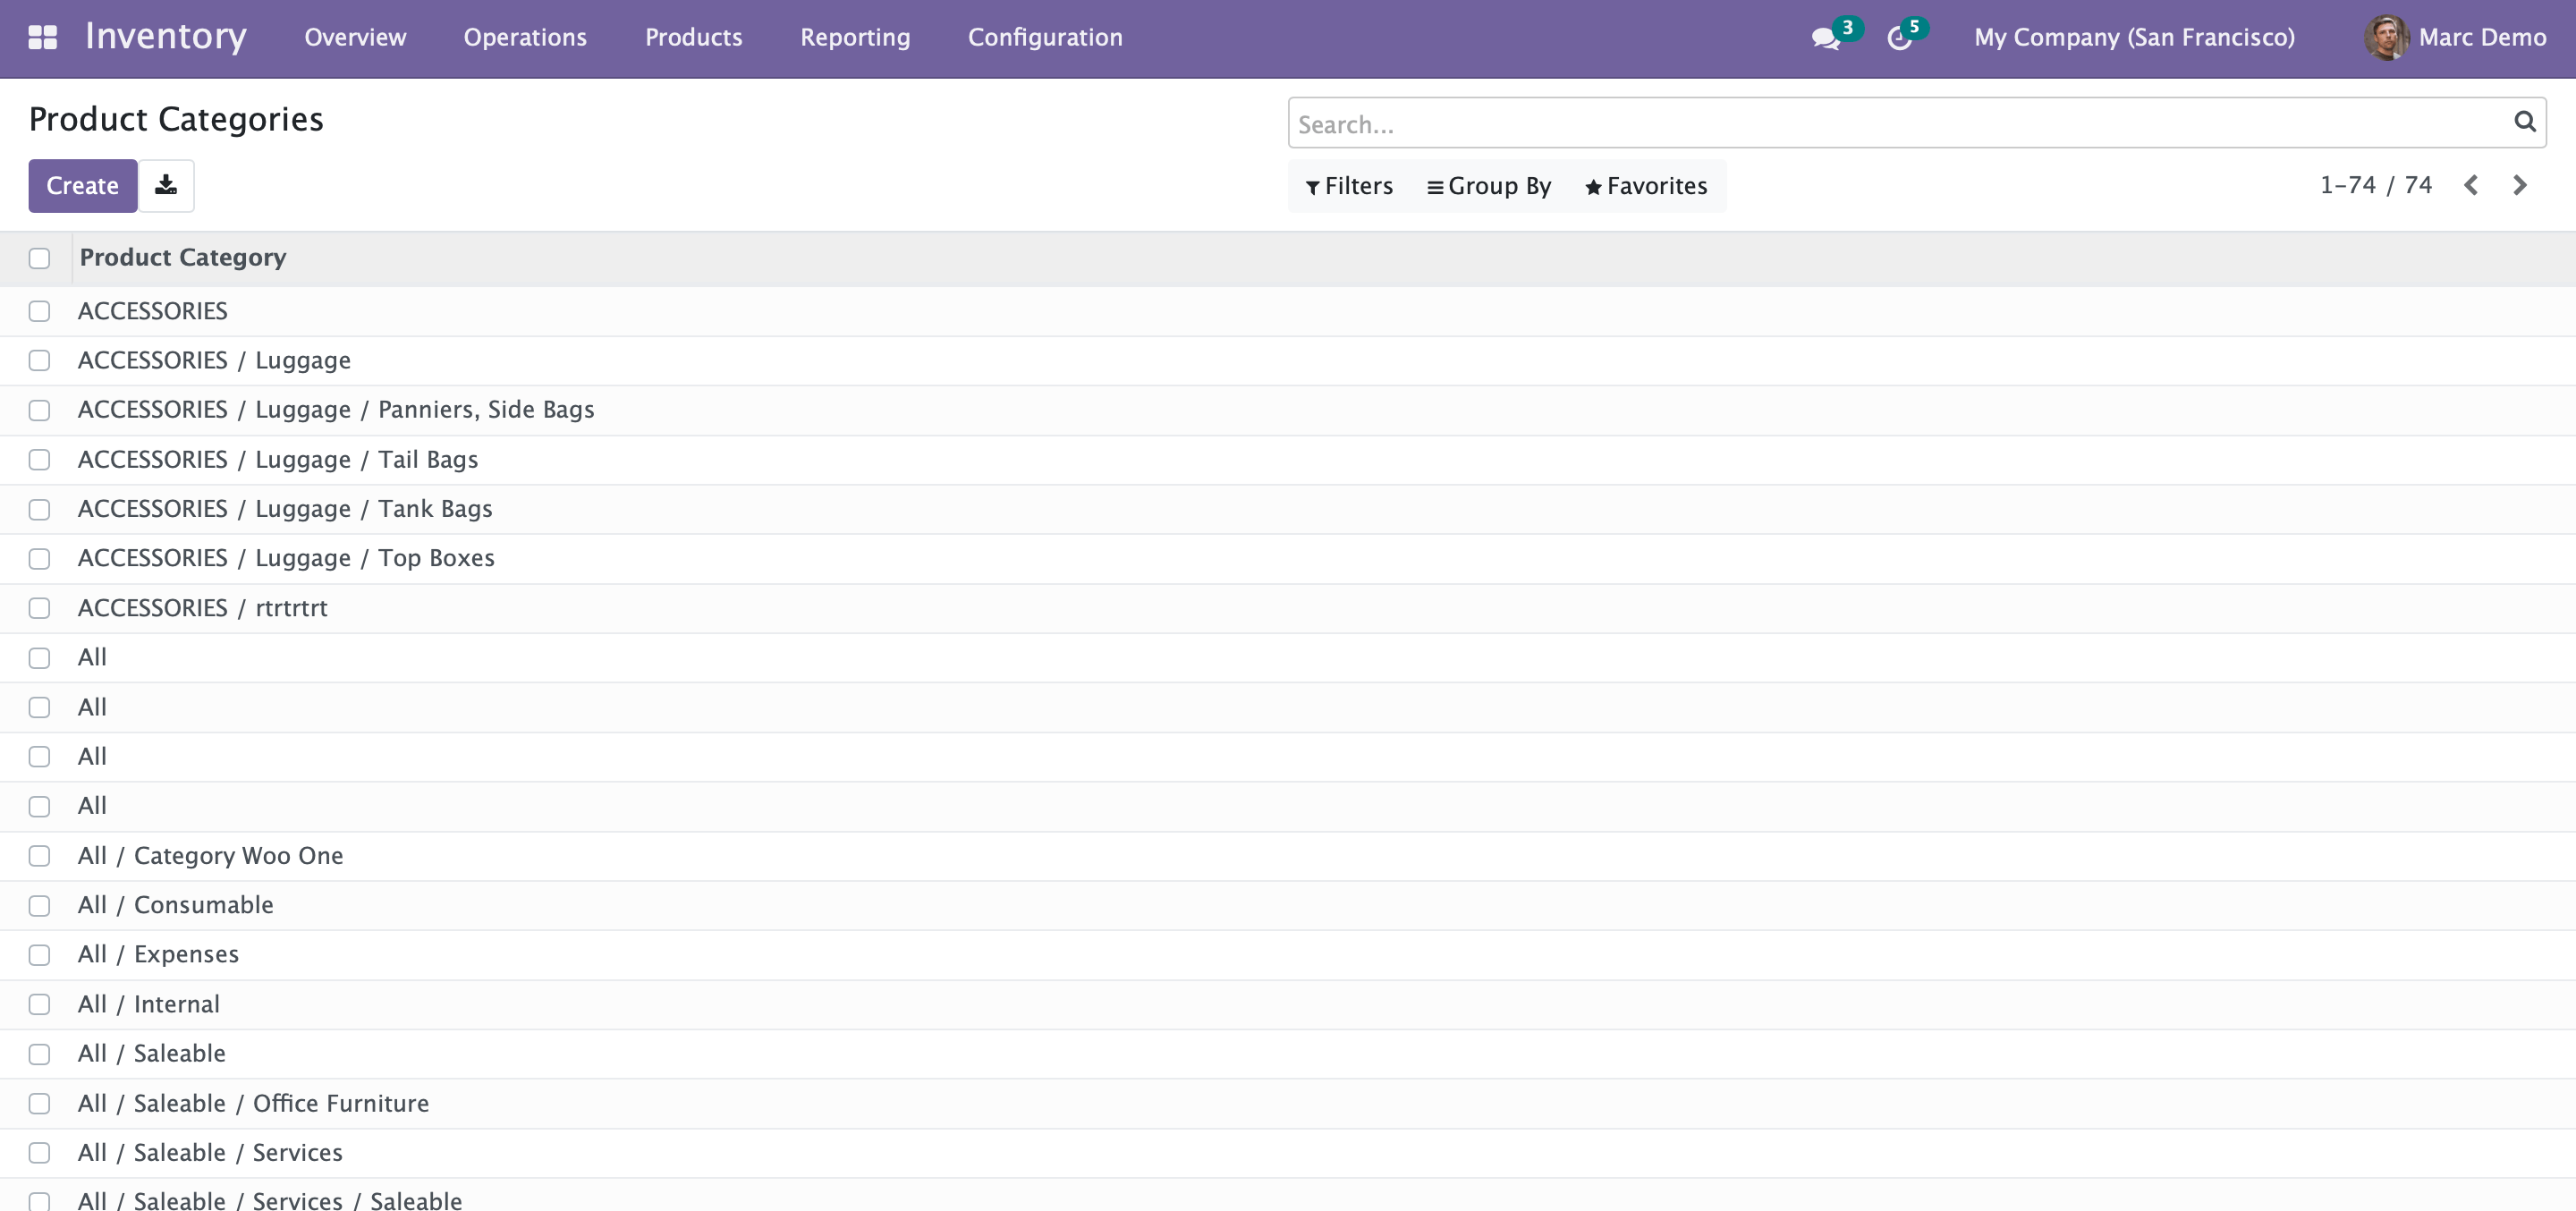Open the conversations chat icon
This screenshot has height=1211, width=2576.
(1825, 38)
